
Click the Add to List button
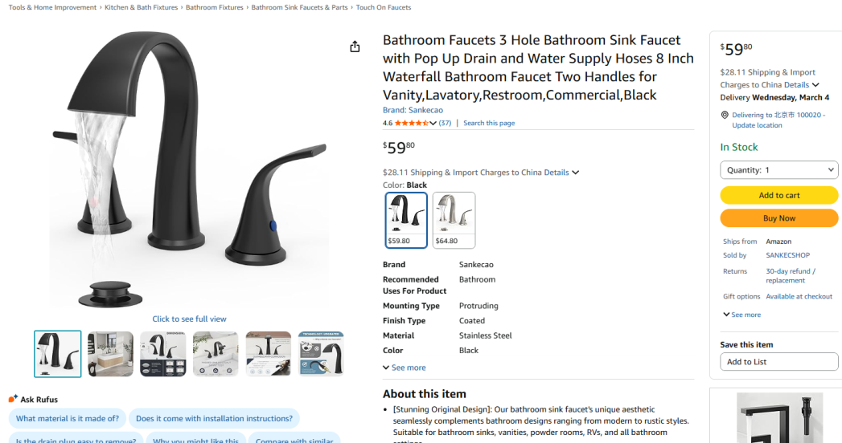[x=778, y=362]
